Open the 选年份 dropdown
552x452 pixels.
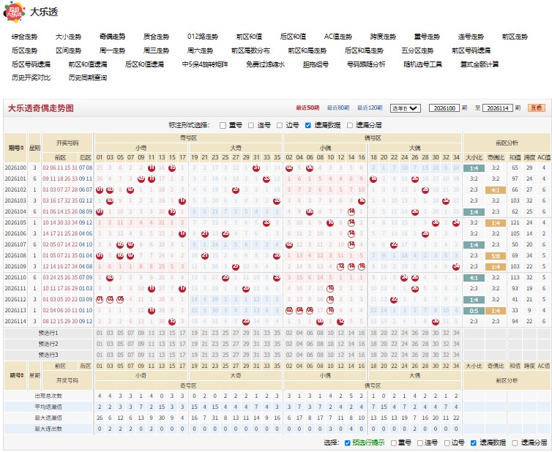(x=405, y=108)
